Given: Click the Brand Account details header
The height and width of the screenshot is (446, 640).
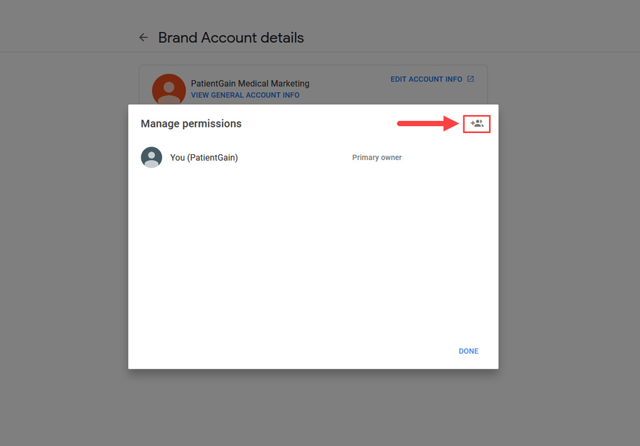Looking at the screenshot, I should coord(231,37).
